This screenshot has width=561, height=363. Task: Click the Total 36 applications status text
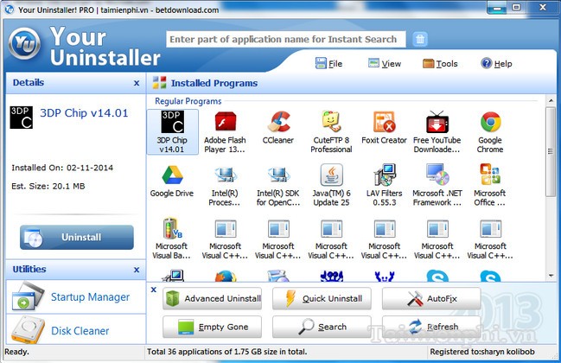tap(227, 352)
